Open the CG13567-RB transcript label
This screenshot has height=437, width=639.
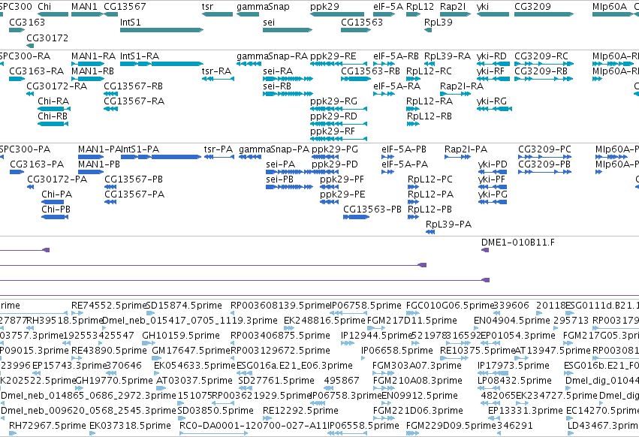pos(133,86)
